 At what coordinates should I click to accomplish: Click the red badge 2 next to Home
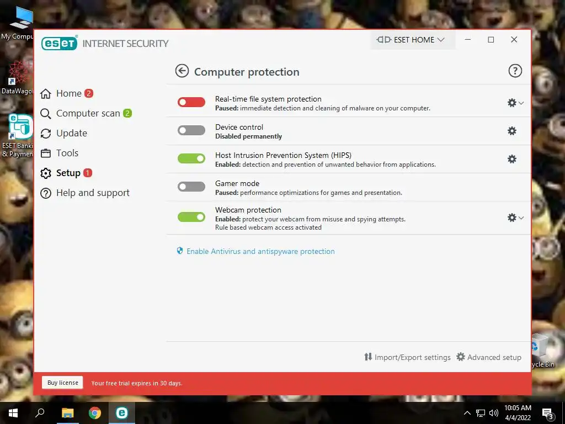[89, 93]
